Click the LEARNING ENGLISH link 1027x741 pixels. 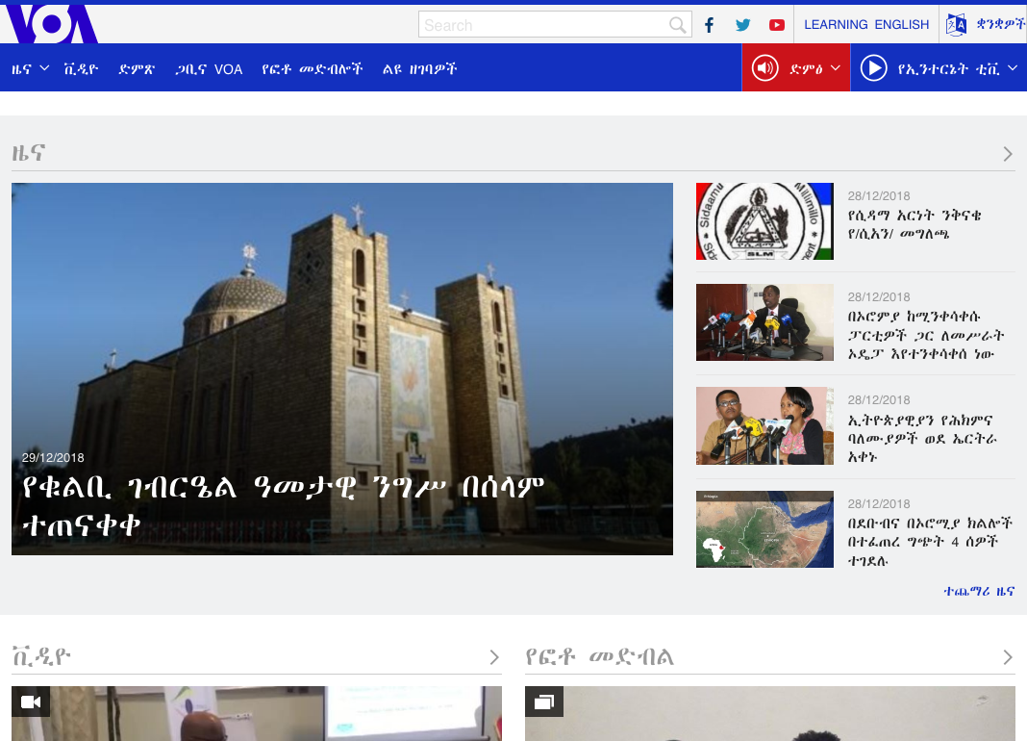coord(866,25)
